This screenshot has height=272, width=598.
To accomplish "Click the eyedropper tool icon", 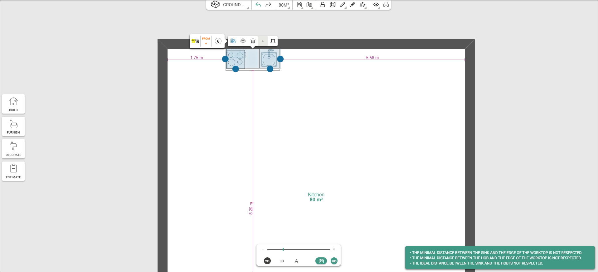I will pyautogui.click(x=353, y=5).
